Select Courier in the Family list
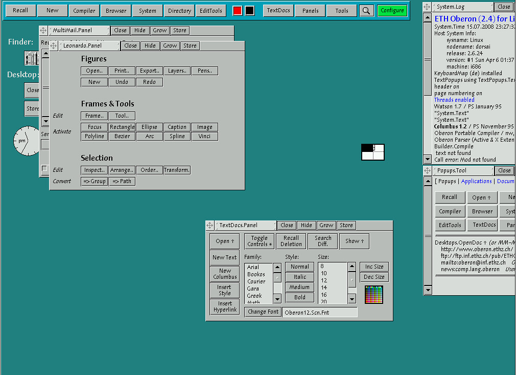This screenshot has height=375, width=516. (x=256, y=281)
